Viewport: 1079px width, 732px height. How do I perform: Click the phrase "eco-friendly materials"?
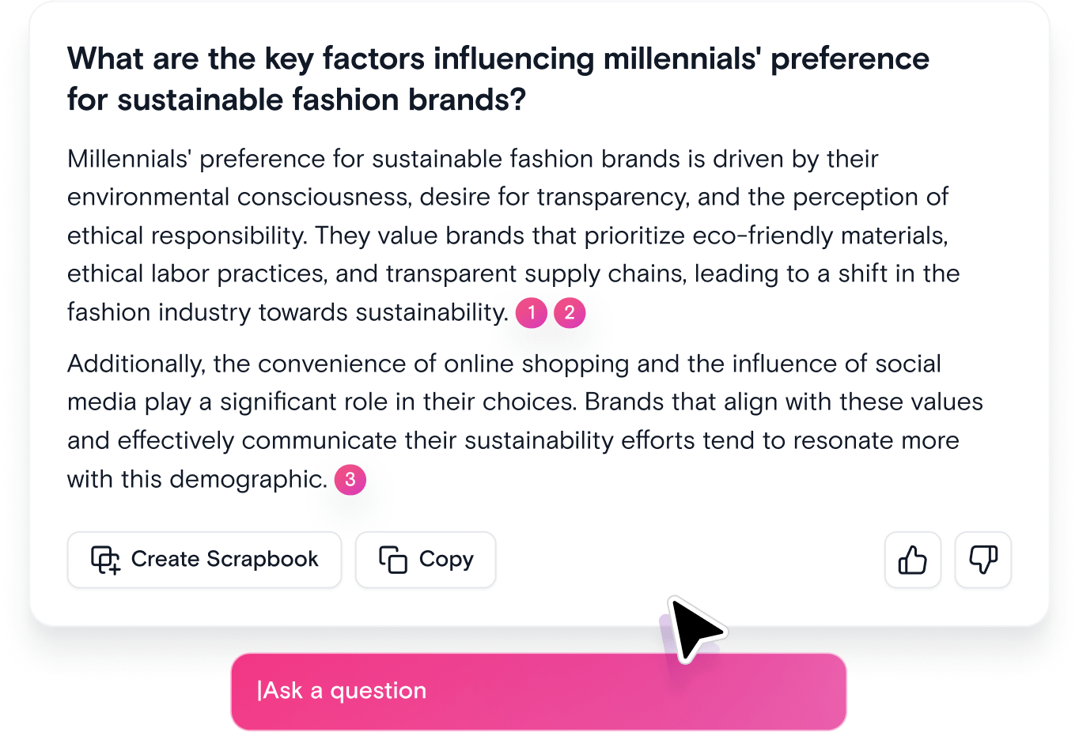pos(819,236)
